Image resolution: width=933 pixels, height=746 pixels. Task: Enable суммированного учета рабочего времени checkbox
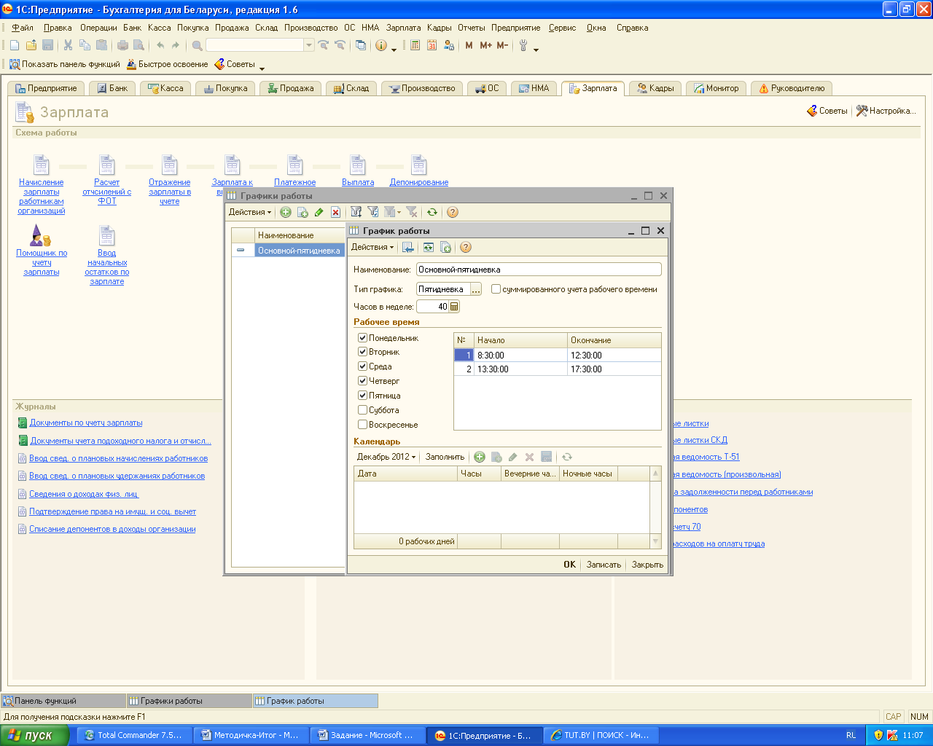tap(496, 289)
